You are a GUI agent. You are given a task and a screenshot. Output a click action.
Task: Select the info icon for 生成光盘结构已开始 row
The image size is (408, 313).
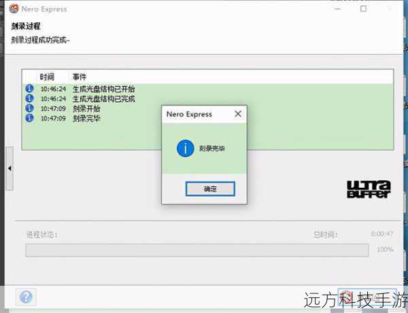29,88
